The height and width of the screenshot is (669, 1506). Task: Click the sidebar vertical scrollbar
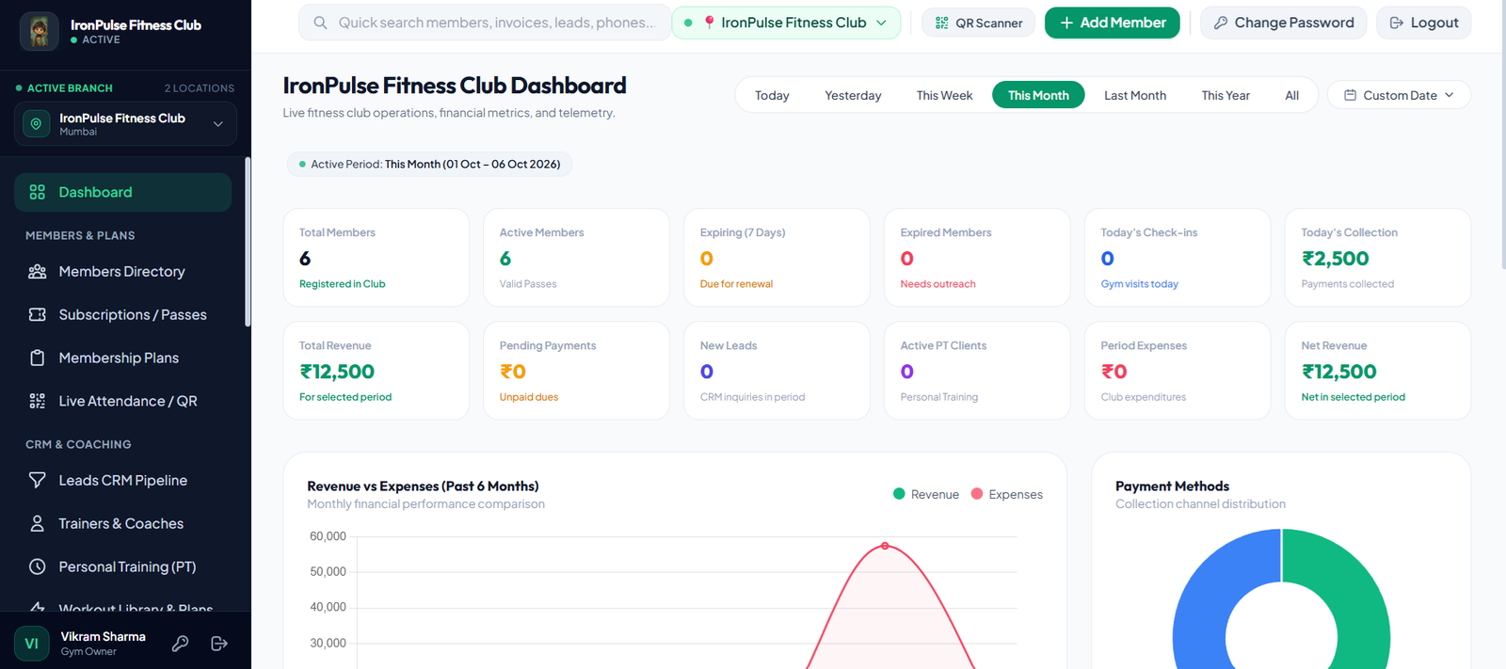pyautogui.click(x=248, y=242)
